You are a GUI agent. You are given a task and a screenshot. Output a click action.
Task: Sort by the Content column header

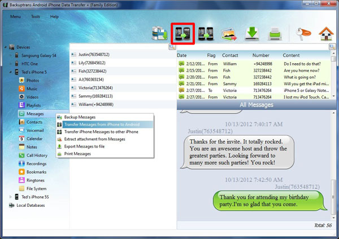click(x=291, y=55)
